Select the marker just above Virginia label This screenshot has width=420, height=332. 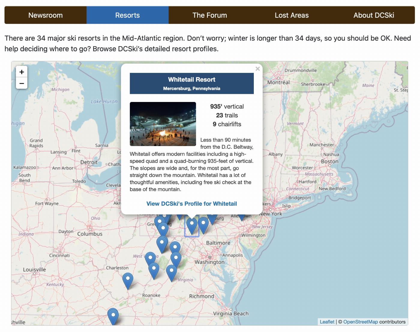point(171,273)
